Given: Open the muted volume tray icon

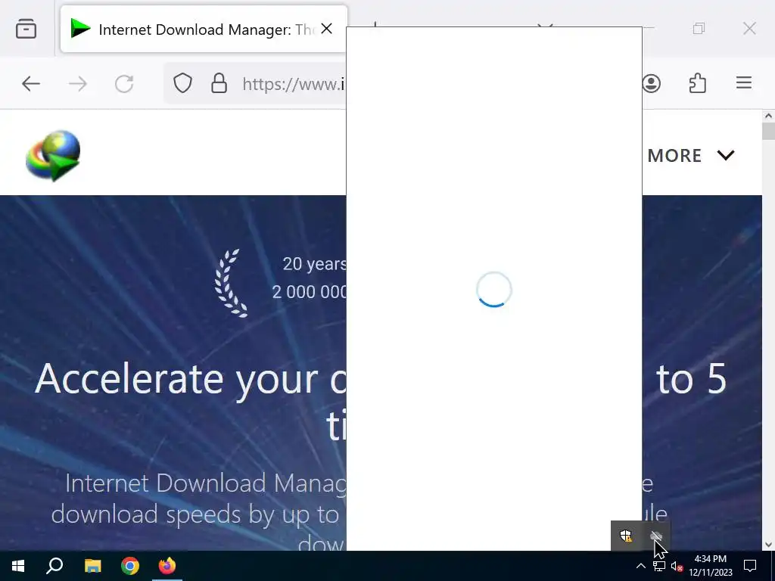Looking at the screenshot, I should click(x=677, y=566).
